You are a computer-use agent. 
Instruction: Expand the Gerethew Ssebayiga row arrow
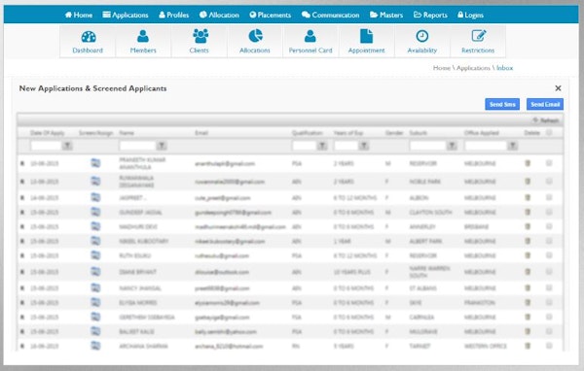(x=22, y=317)
